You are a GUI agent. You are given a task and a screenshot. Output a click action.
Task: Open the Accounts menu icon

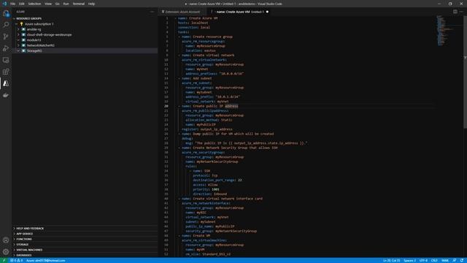point(6,240)
